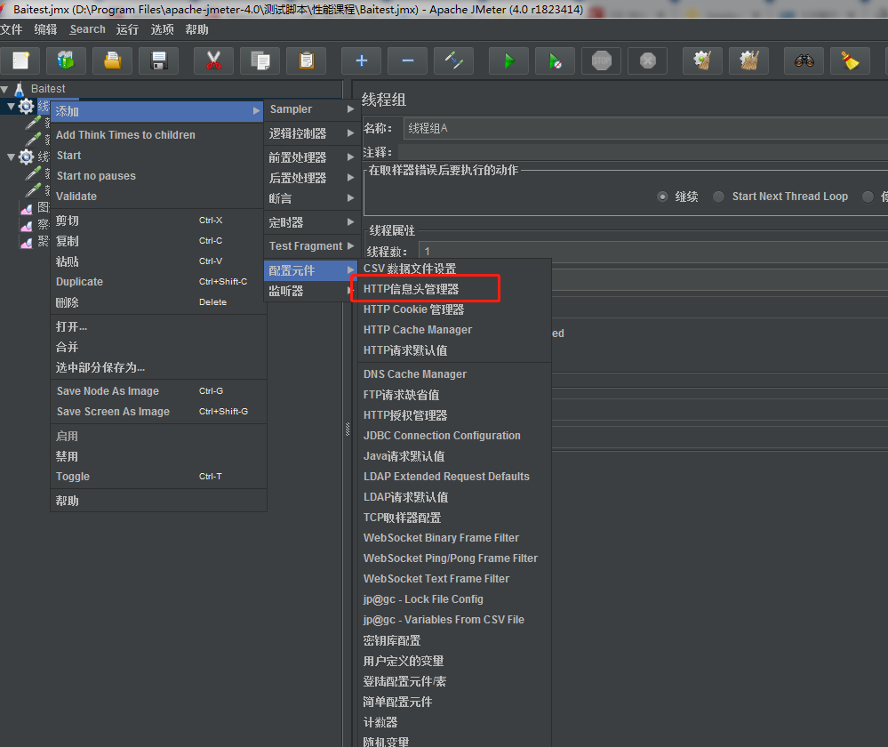Click the Stop test icon
This screenshot has height=747, width=888.
click(602, 60)
